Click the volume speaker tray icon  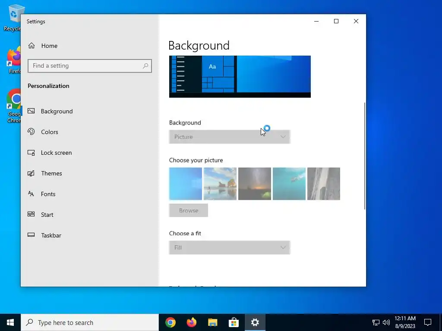(x=386, y=322)
